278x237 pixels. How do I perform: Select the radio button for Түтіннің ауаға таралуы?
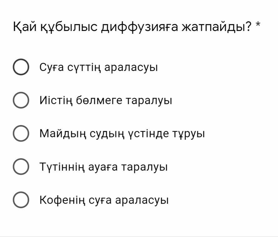21,167
